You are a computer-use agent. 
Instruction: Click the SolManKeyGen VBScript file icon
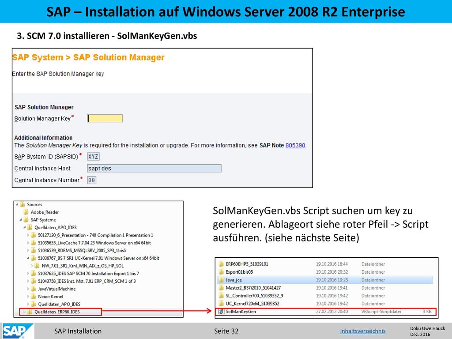(221, 311)
